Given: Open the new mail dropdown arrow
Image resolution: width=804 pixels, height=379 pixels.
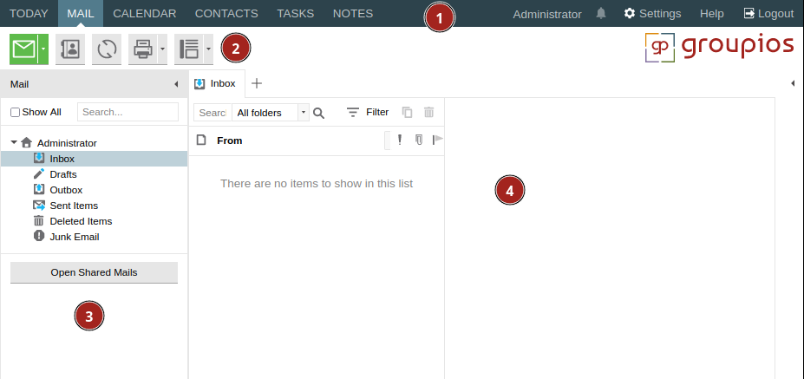Looking at the screenshot, I should (x=43, y=49).
